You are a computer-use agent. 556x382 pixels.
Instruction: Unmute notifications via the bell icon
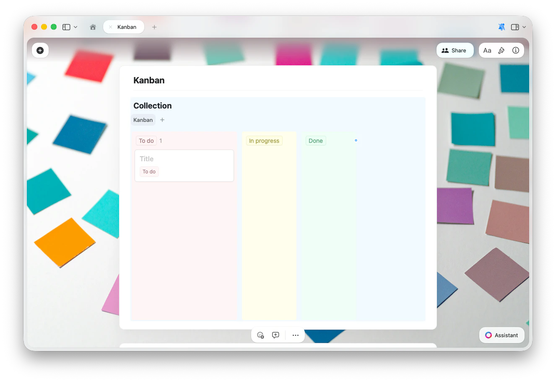[501, 26]
